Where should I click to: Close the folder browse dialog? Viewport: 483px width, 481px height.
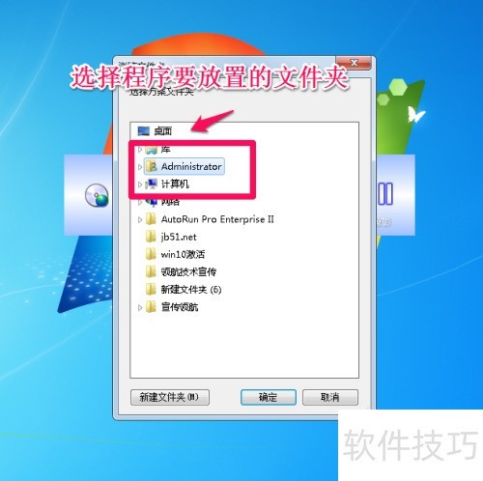coord(354,63)
